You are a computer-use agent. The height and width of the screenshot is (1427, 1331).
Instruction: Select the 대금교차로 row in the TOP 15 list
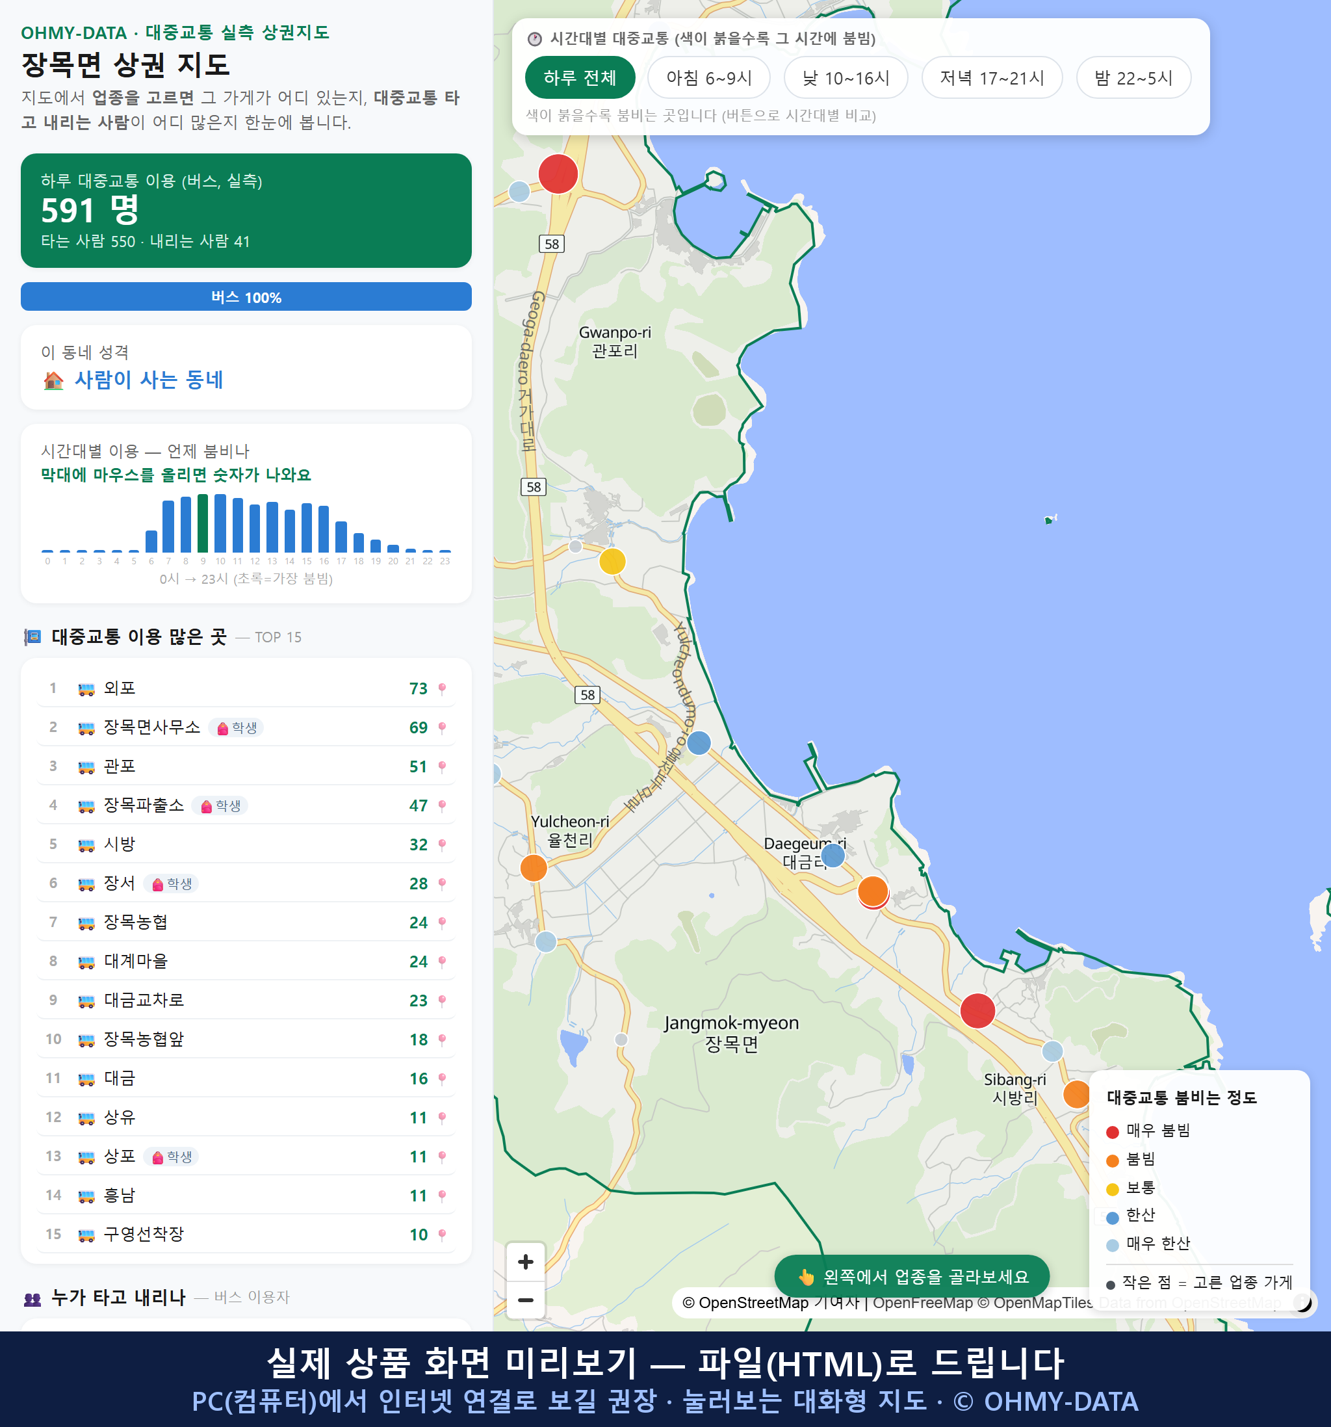pyautogui.click(x=246, y=1001)
